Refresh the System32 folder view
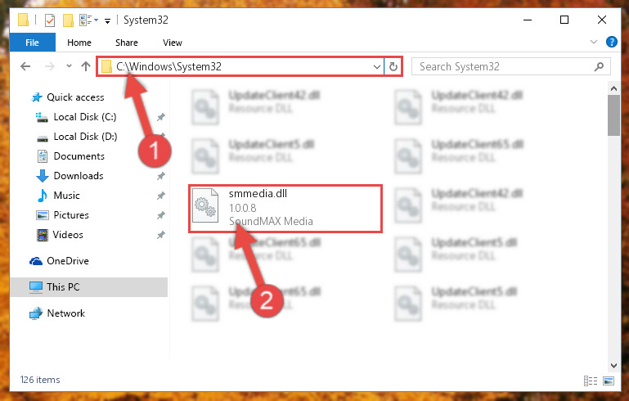The width and height of the screenshot is (629, 401). 393,66
